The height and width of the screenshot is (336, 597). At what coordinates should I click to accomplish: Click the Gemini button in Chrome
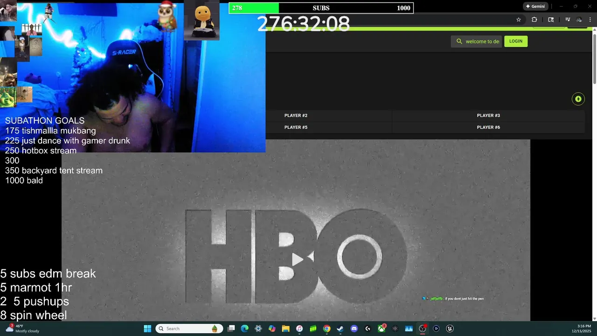point(535,7)
